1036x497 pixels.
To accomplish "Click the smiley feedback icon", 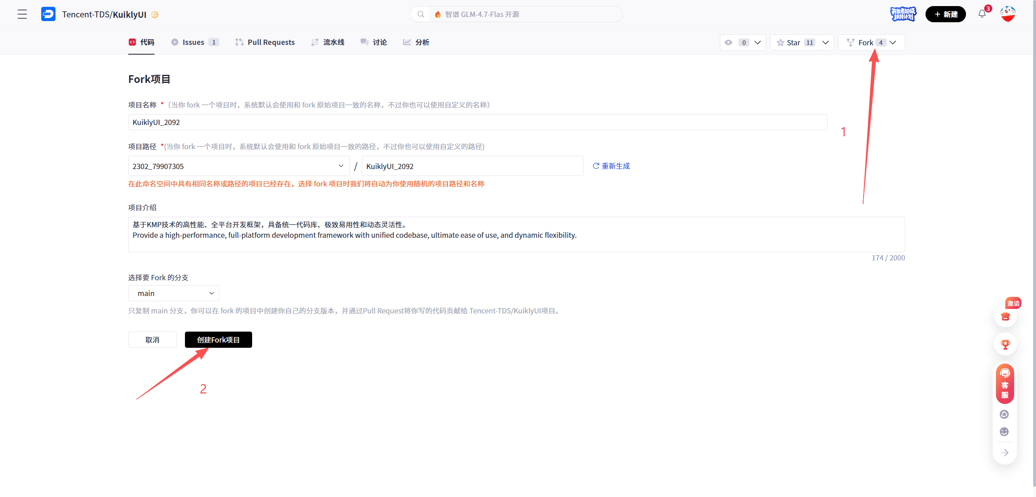I will pyautogui.click(x=1004, y=431).
